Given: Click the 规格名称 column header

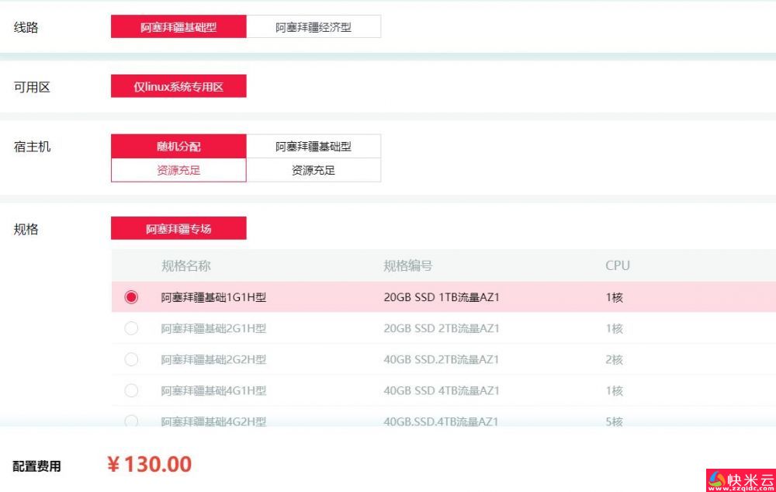Looking at the screenshot, I should coord(186,266).
